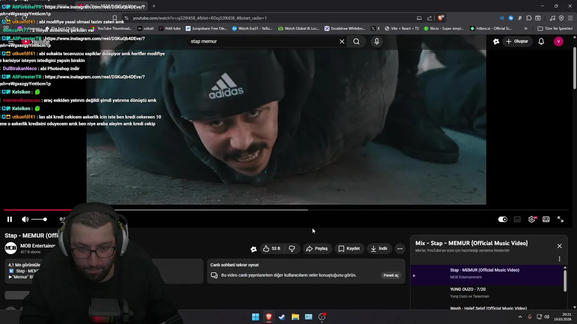Viewport: 577px width, 324px height.
Task: Open the Brave hamburger main menu
Action: [x=571, y=18]
